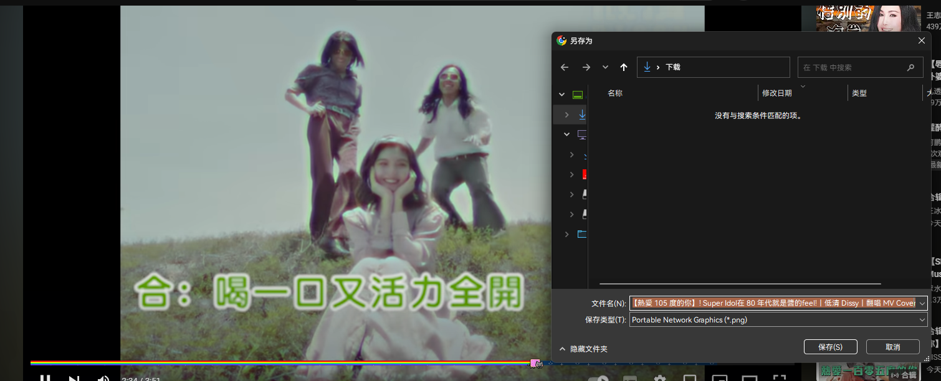The image size is (941, 381).
Task: Skip to the next video
Action: (x=74, y=378)
